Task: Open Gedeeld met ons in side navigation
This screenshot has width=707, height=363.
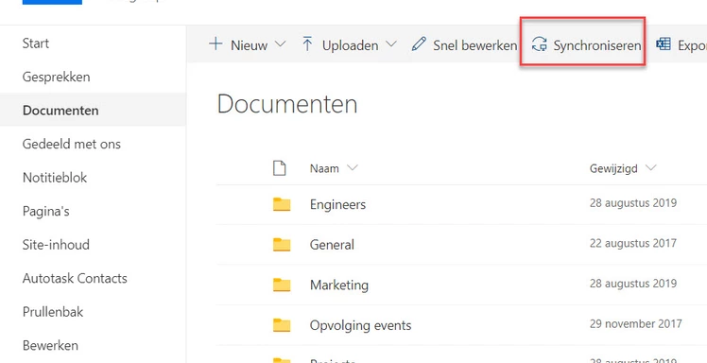Action: 72,145
